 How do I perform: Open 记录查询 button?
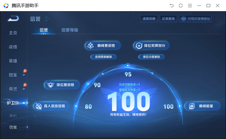(168, 19)
